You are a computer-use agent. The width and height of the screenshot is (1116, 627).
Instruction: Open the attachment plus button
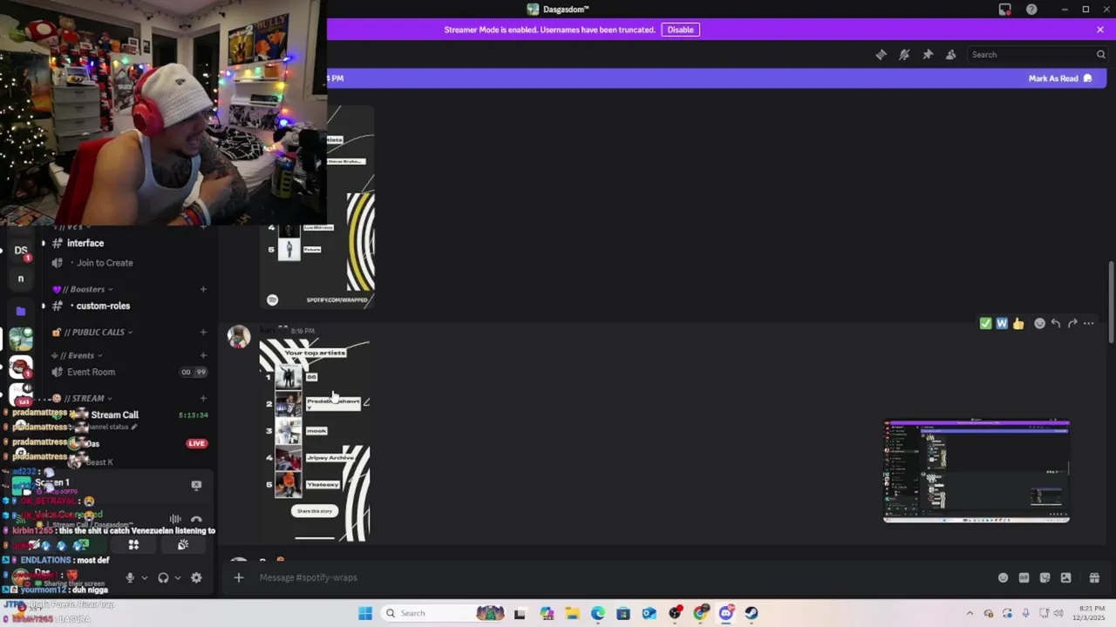[238, 577]
